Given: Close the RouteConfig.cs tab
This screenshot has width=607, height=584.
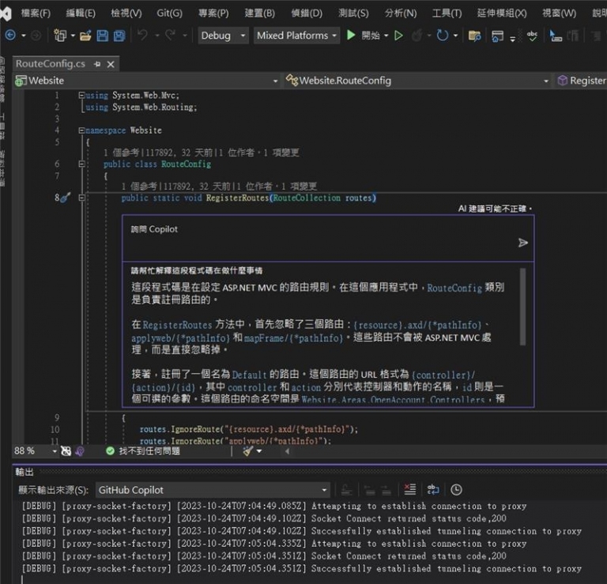Looking at the screenshot, I should 111,64.
